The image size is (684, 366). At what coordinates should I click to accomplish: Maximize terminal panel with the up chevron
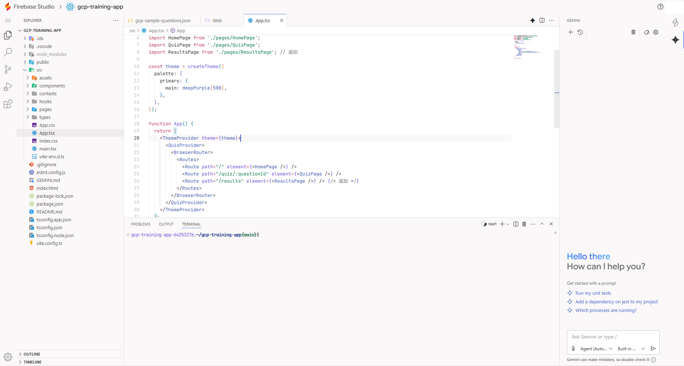click(542, 224)
